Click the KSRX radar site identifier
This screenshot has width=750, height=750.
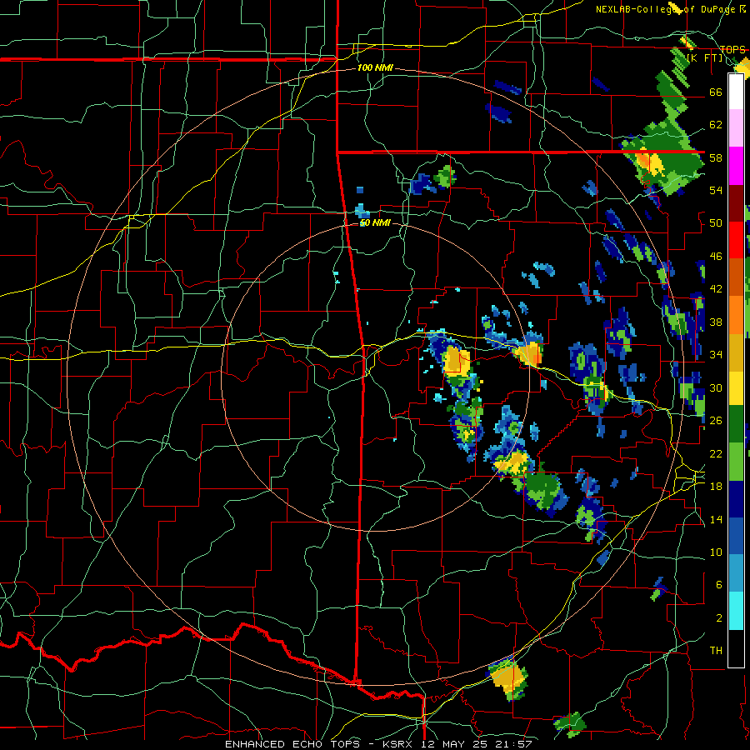click(x=399, y=744)
